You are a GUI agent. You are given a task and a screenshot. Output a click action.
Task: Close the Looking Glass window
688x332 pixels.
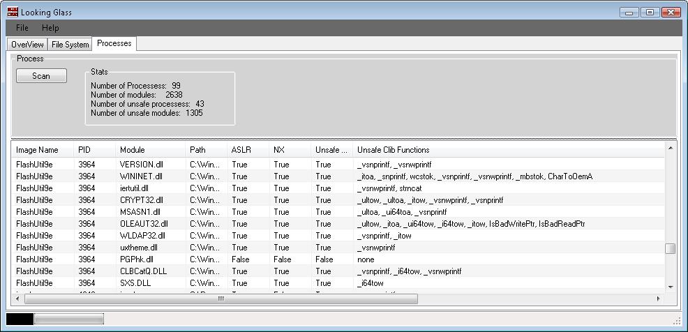671,13
